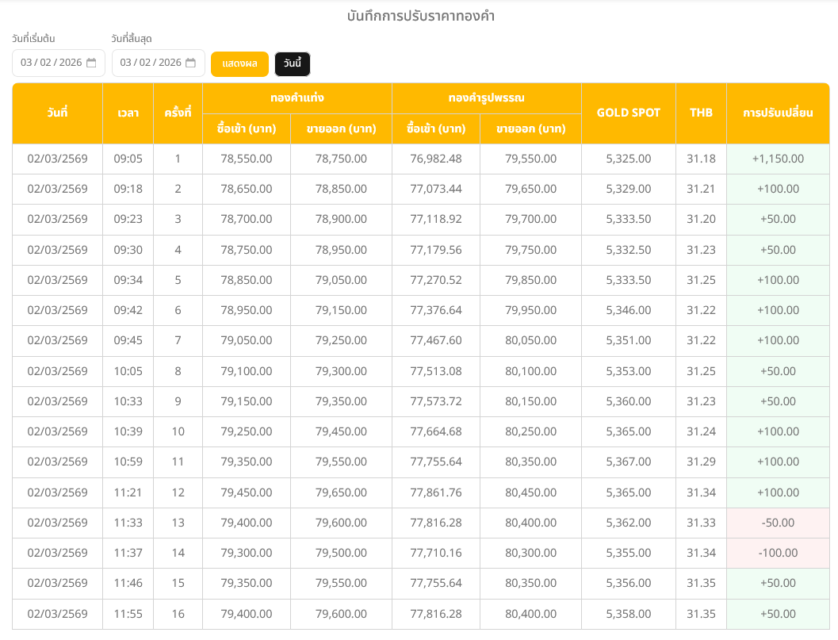Viewport: 838px width, 640px height.
Task: Click the วันที่ column header
Action: point(57,113)
